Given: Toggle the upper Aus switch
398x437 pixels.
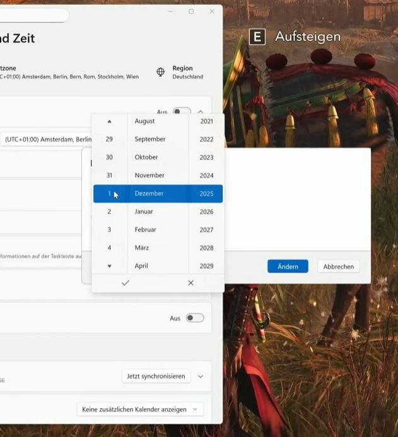Looking at the screenshot, I should [182, 112].
